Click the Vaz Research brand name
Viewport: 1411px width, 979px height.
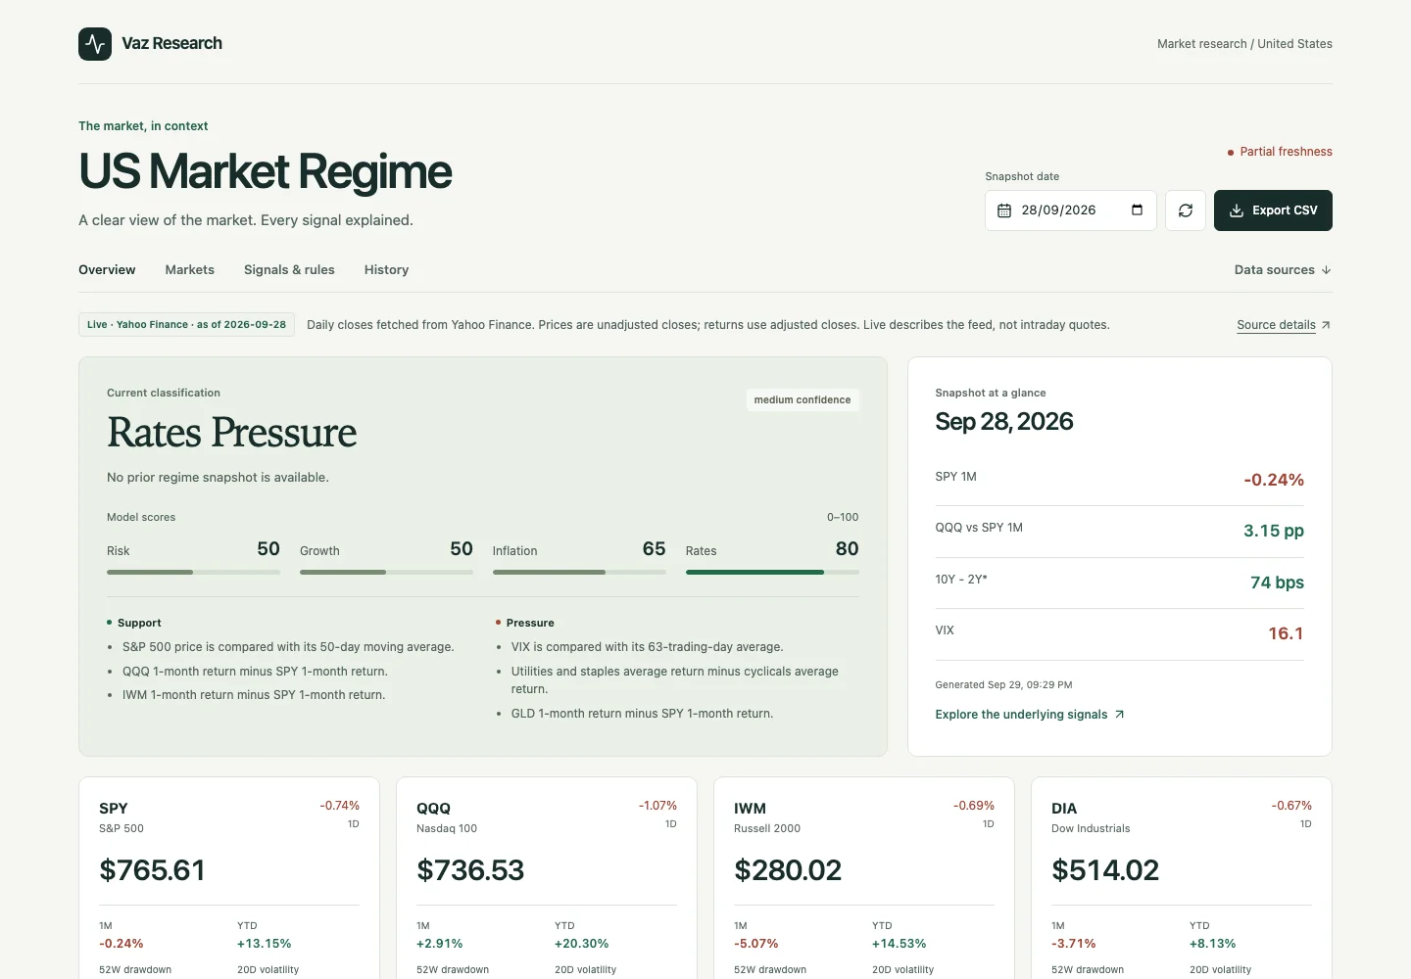click(x=171, y=43)
